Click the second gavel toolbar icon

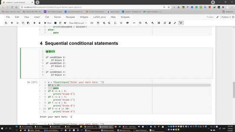click(153, 23)
